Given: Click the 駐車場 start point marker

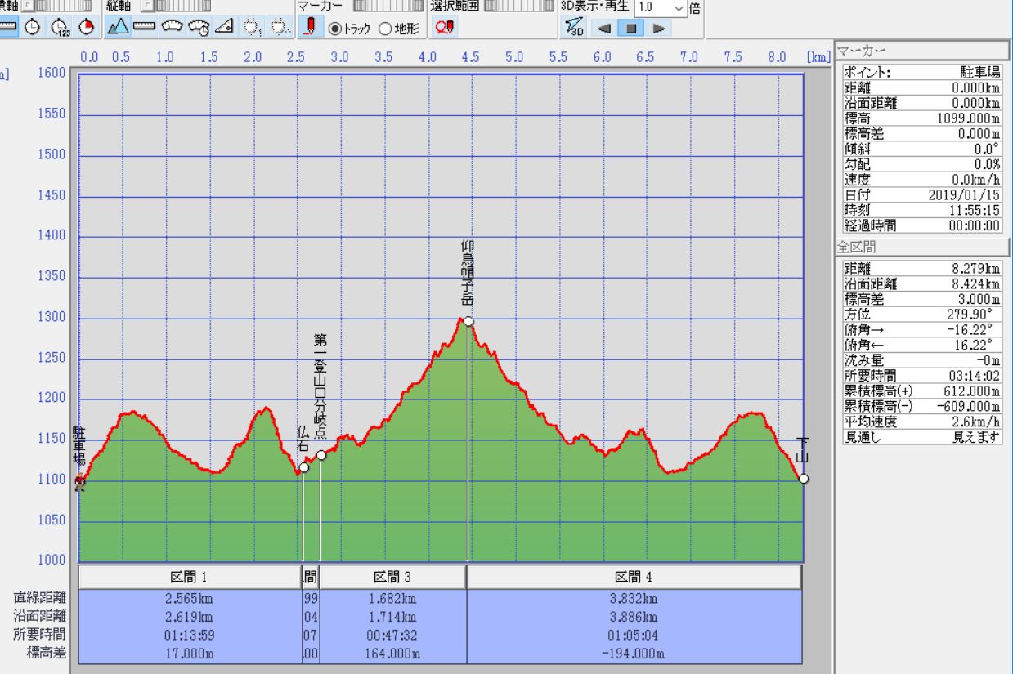Looking at the screenshot, I should click(79, 483).
